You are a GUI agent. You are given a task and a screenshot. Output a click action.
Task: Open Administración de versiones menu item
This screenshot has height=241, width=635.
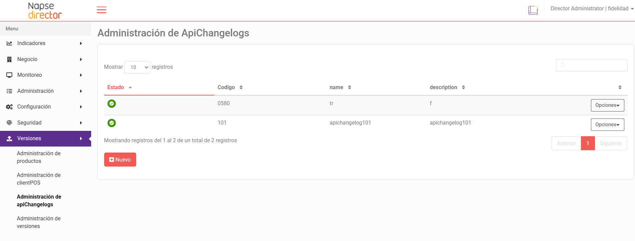(39, 222)
